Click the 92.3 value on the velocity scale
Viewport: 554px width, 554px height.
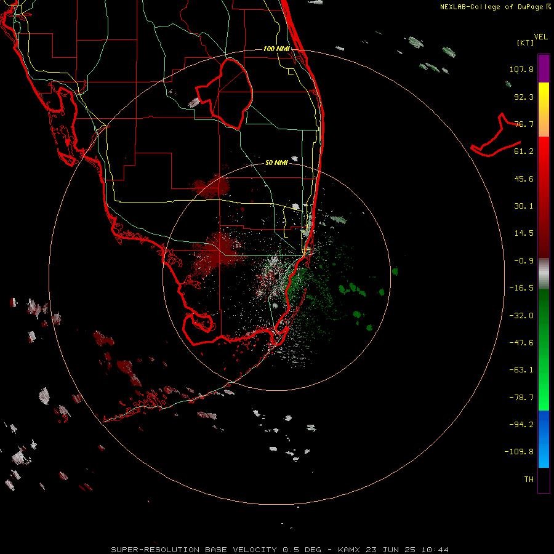524,97
